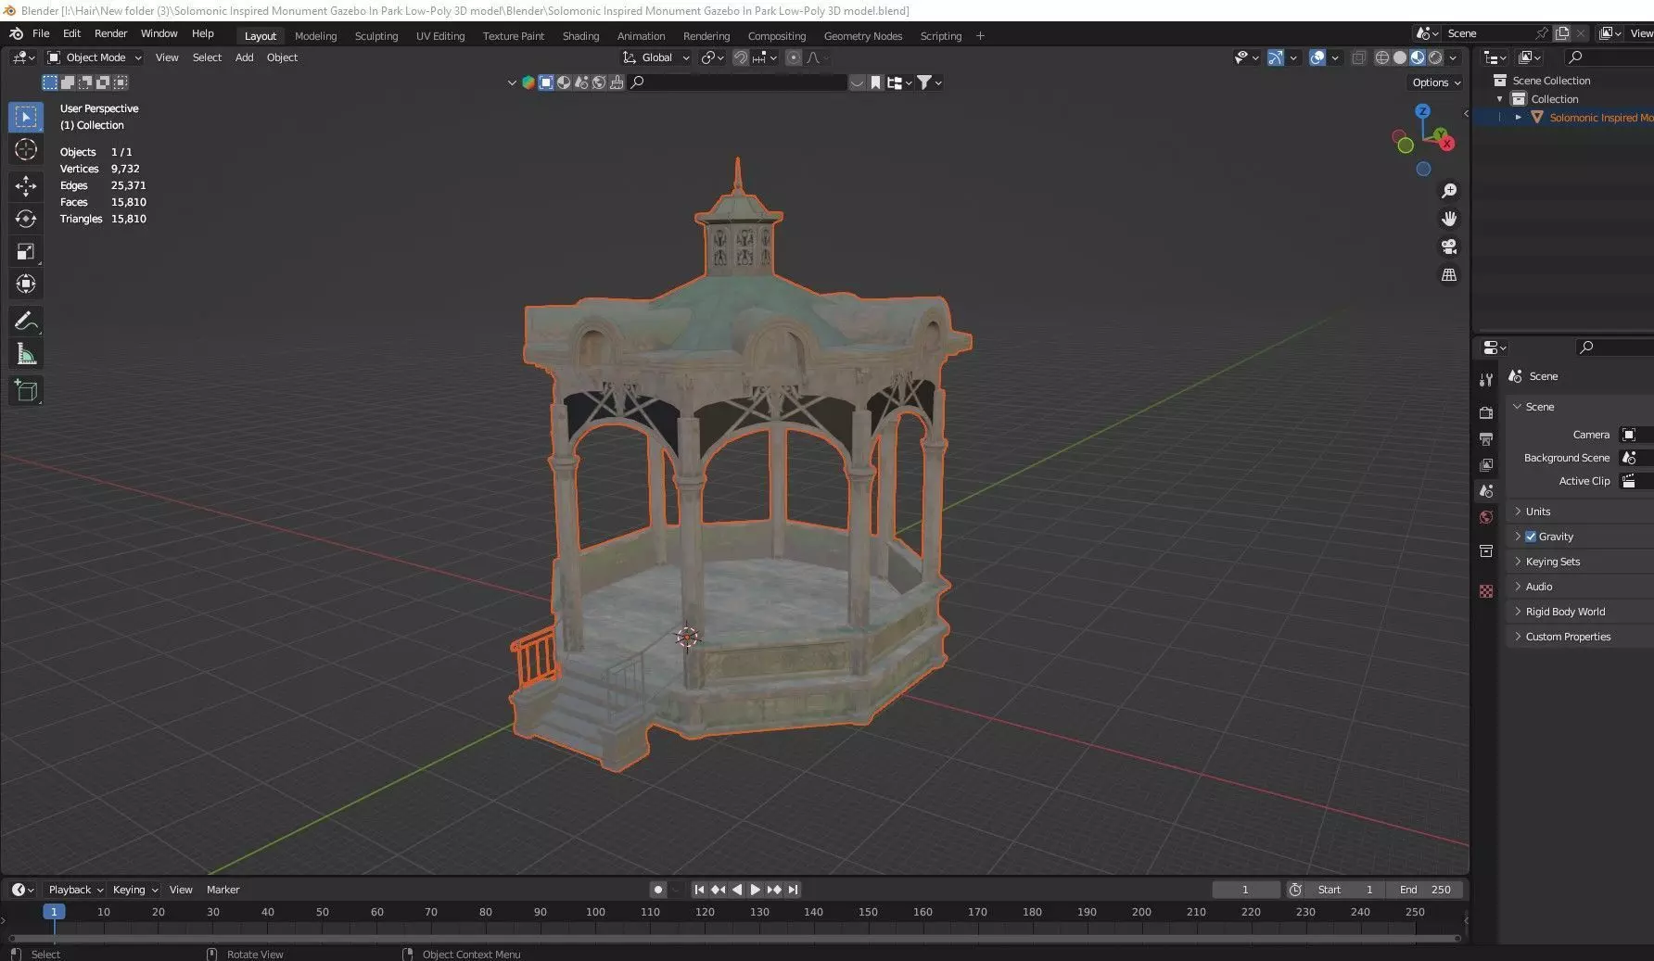Play animation forward in timeline

(755, 890)
